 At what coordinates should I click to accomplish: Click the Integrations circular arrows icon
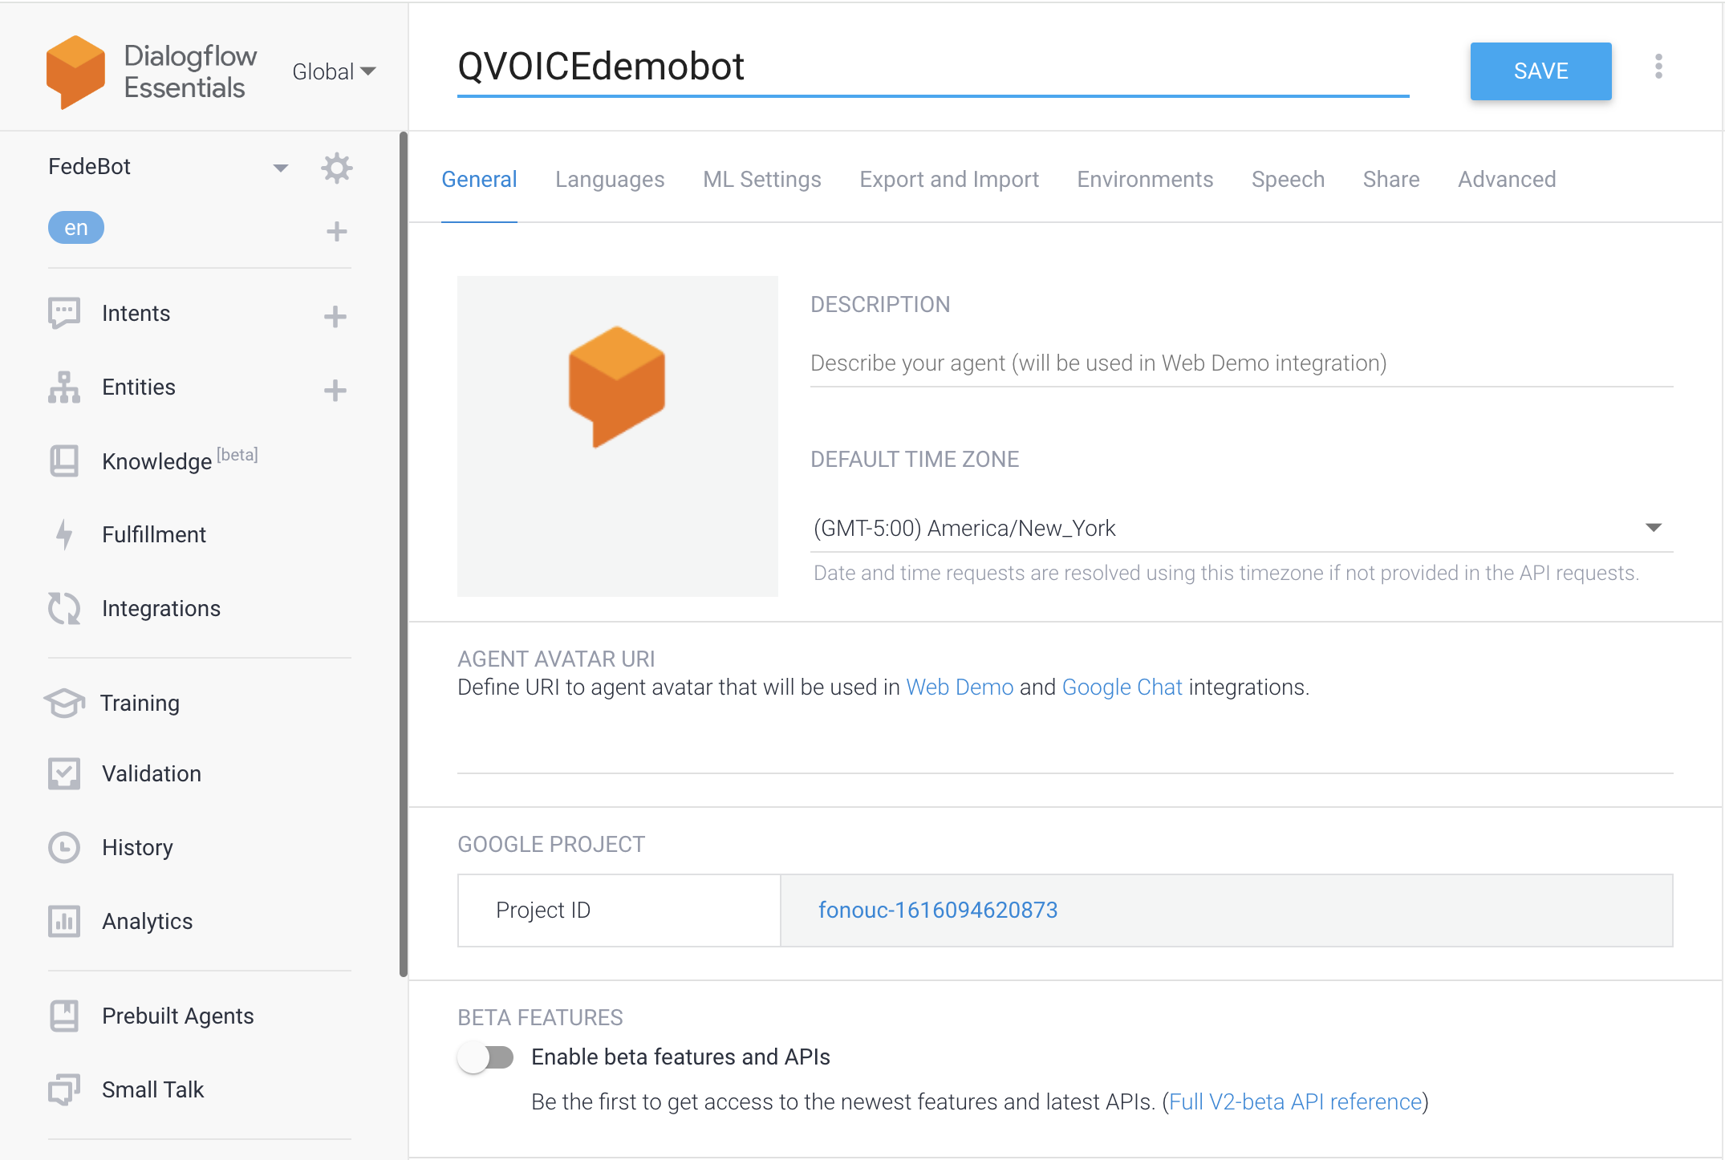click(64, 609)
